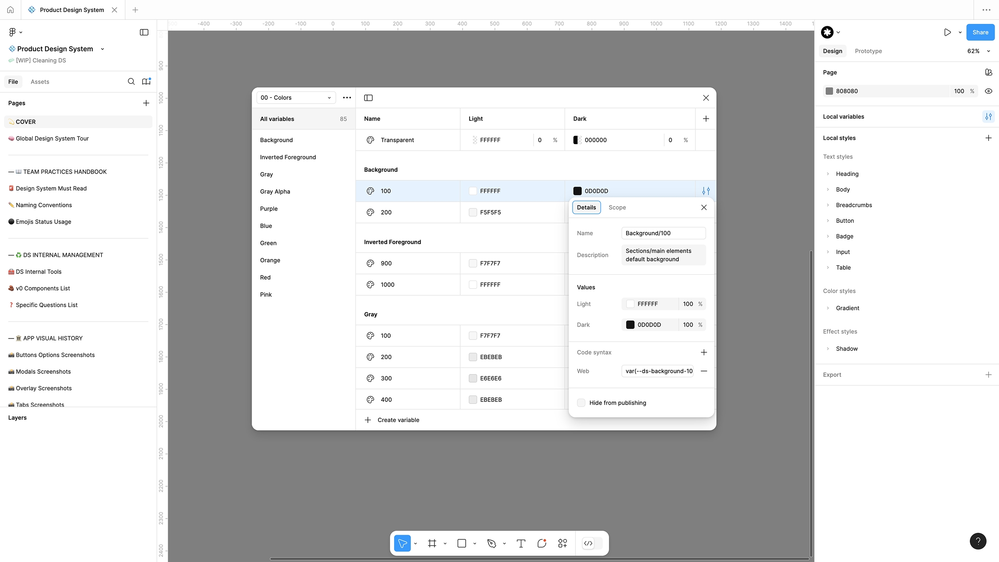Open local variables from the right panel
The width and height of the screenshot is (999, 562).
(x=988, y=116)
